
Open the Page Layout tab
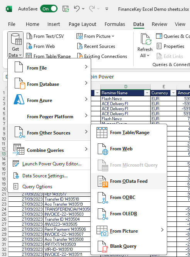tap(82, 24)
